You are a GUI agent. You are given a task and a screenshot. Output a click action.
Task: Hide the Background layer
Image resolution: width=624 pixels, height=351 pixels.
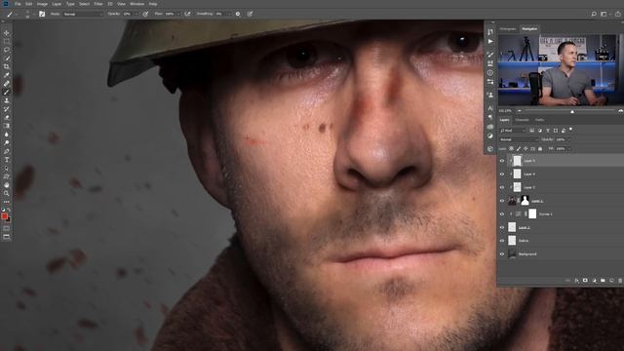click(502, 253)
